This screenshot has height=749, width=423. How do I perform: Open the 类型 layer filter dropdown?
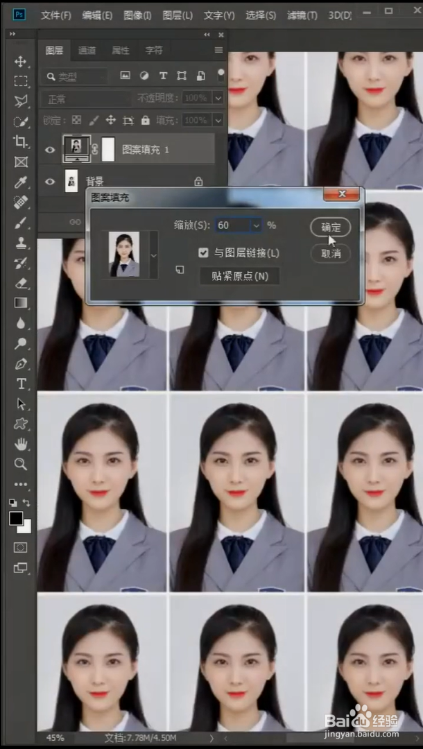click(74, 76)
